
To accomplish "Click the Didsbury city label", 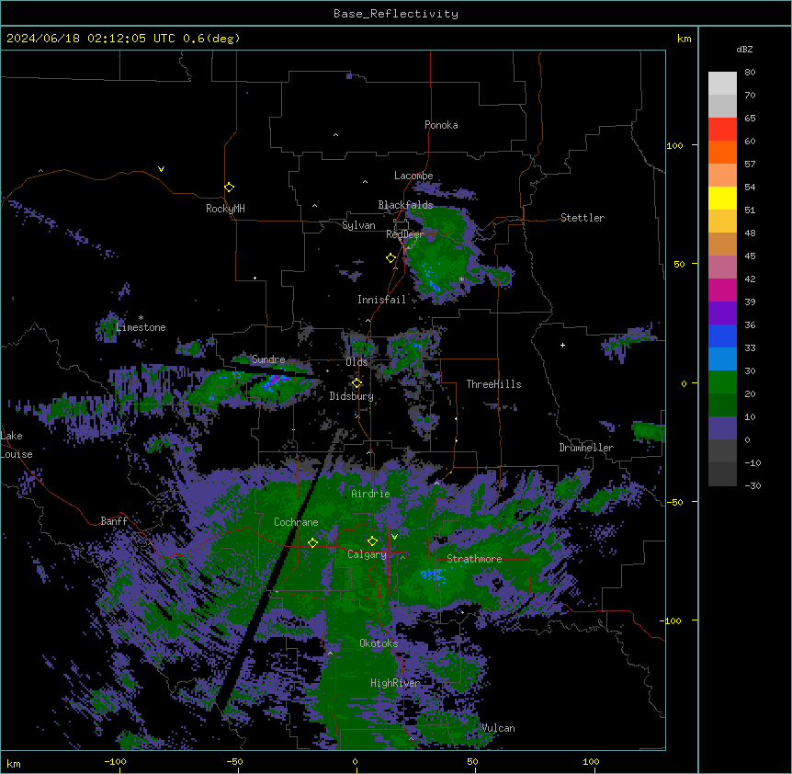I will pos(352,396).
